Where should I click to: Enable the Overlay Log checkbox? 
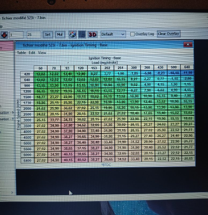[x=132, y=34]
